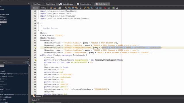Close the MainGUI.java tab
The height and width of the screenshot is (103, 184).
pos(74,4)
